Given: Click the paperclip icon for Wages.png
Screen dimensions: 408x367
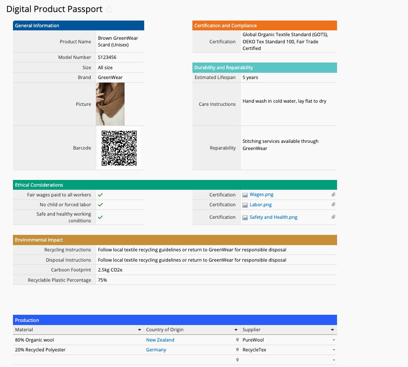Looking at the screenshot, I should (333, 195).
